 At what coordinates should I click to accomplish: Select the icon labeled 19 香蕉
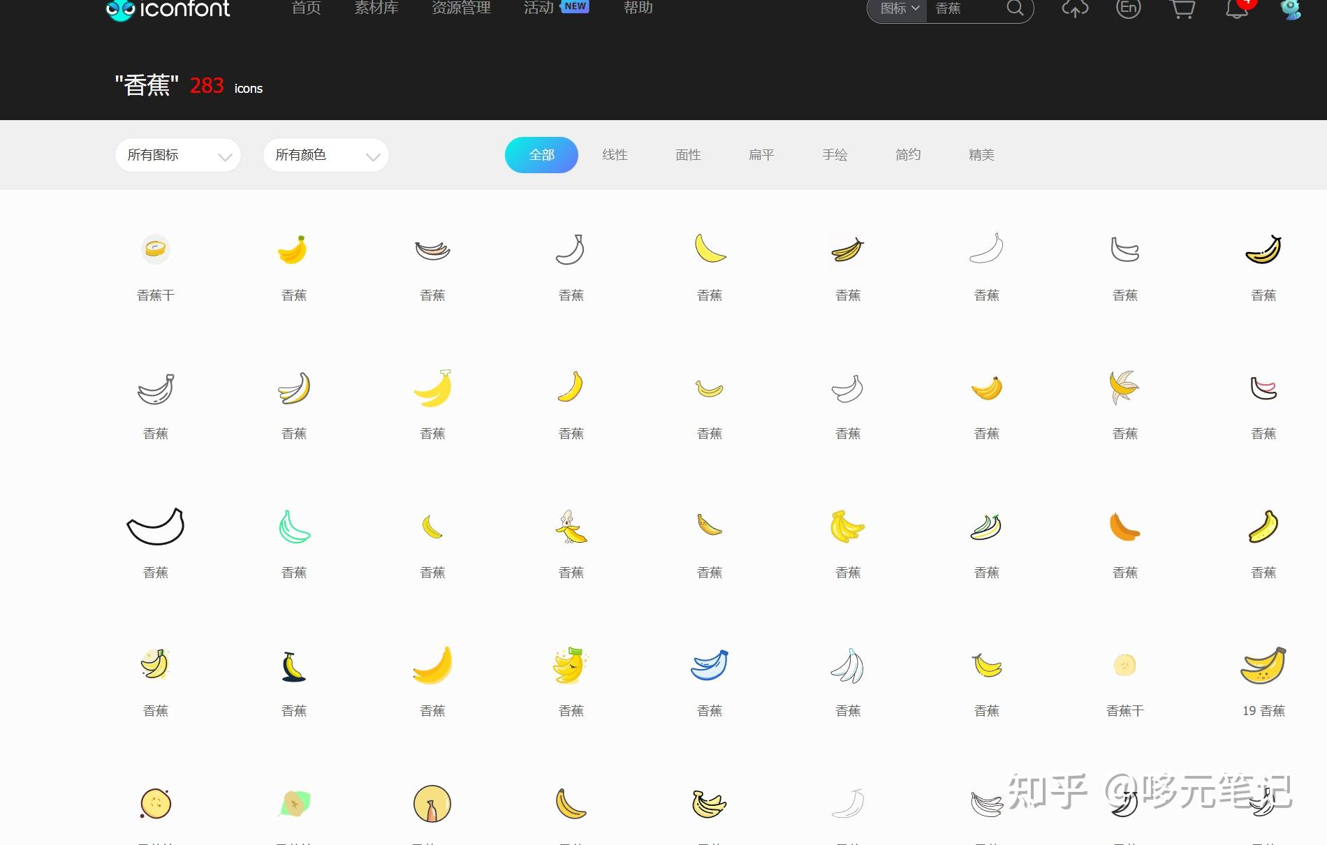(1263, 665)
